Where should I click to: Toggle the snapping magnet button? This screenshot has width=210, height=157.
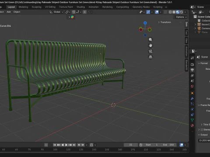tap(74, 12)
